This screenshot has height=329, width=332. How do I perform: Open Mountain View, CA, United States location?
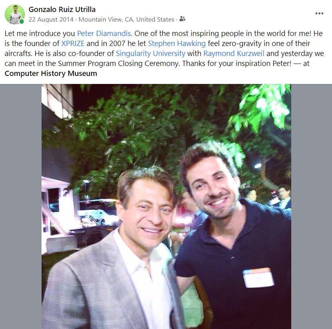pos(126,19)
